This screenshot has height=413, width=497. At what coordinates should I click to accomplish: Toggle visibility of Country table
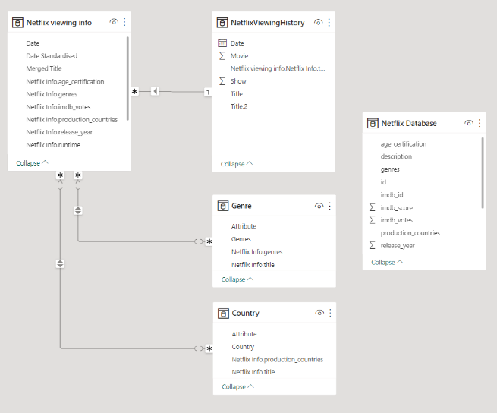(x=319, y=313)
